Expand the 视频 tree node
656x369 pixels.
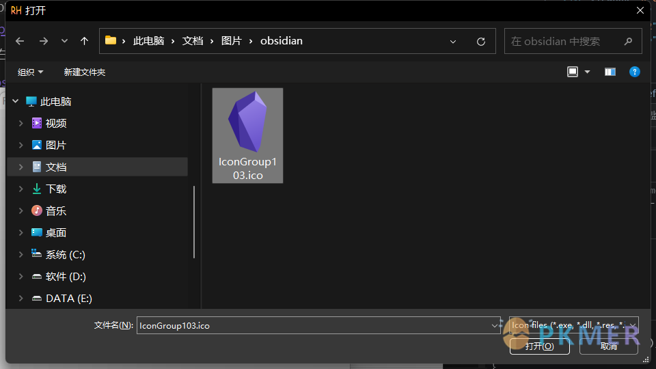coord(20,123)
